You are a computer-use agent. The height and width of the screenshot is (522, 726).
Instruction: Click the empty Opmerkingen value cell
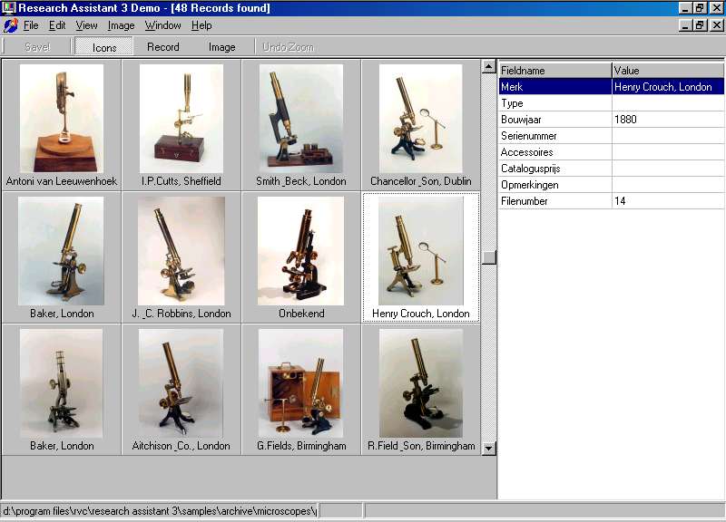click(668, 185)
